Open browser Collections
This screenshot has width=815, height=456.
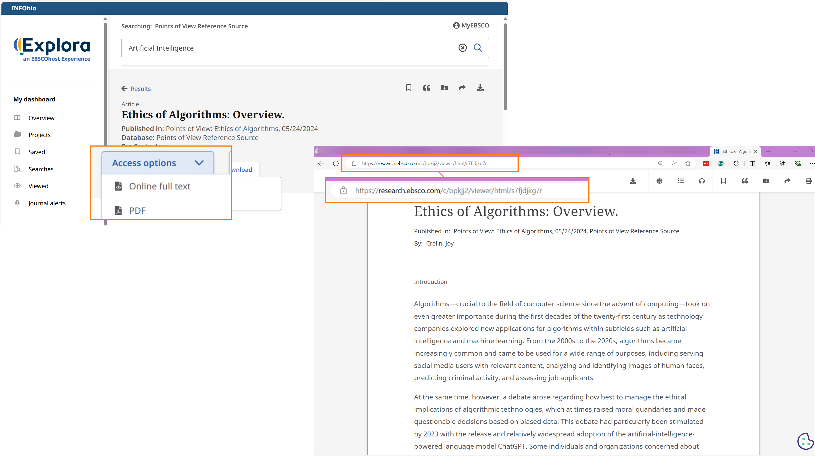tap(783, 163)
